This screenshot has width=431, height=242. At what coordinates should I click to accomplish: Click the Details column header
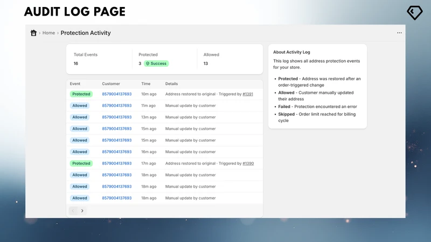point(171,84)
